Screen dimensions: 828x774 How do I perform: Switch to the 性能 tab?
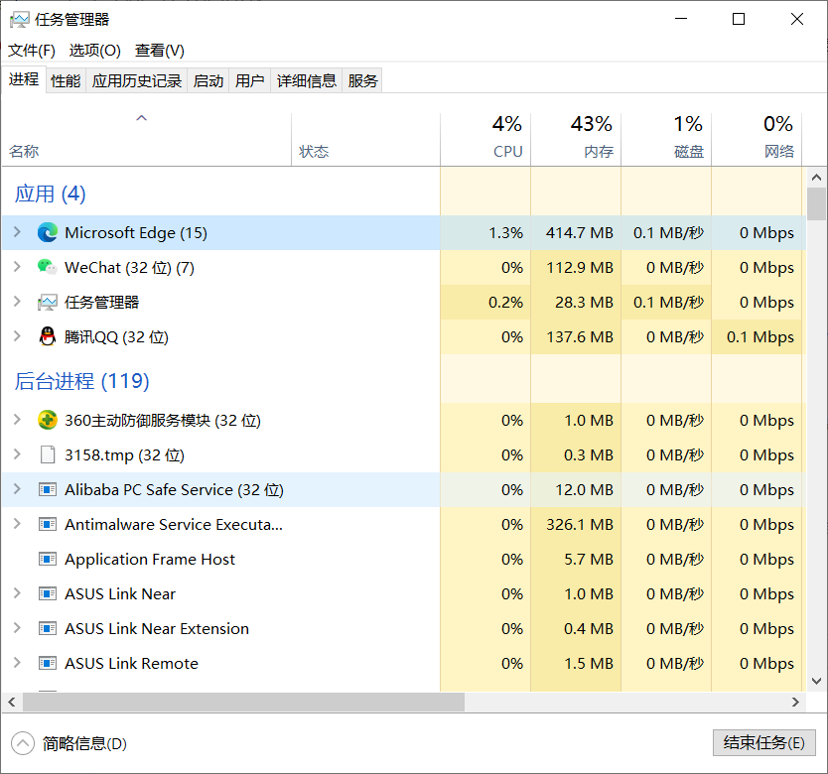66,80
